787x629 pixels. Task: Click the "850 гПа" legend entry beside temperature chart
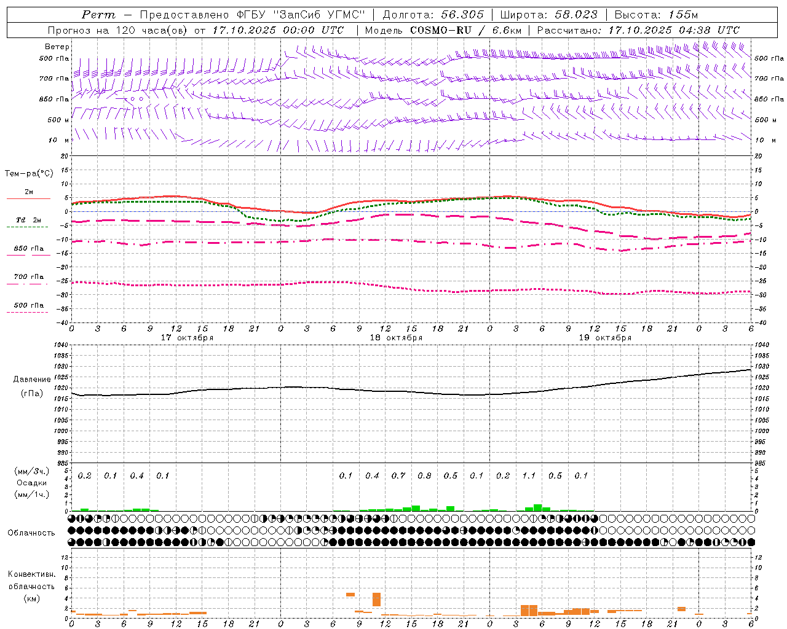click(x=29, y=248)
